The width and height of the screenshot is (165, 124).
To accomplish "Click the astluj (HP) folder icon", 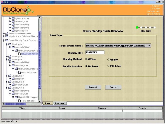I will (13, 79).
